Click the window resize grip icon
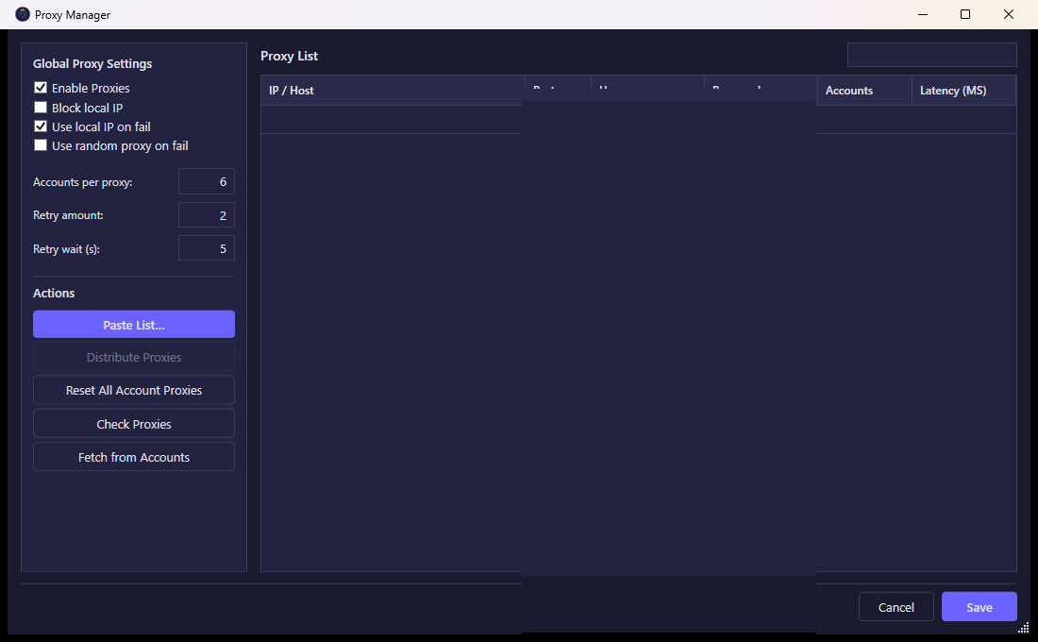1038x642 pixels. tap(1024, 628)
